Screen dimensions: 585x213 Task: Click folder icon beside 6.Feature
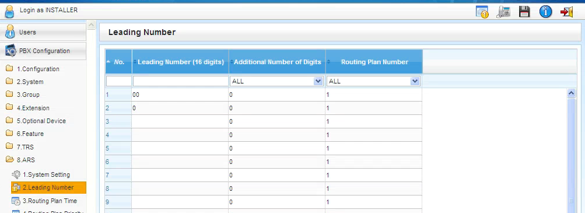(x=9, y=134)
